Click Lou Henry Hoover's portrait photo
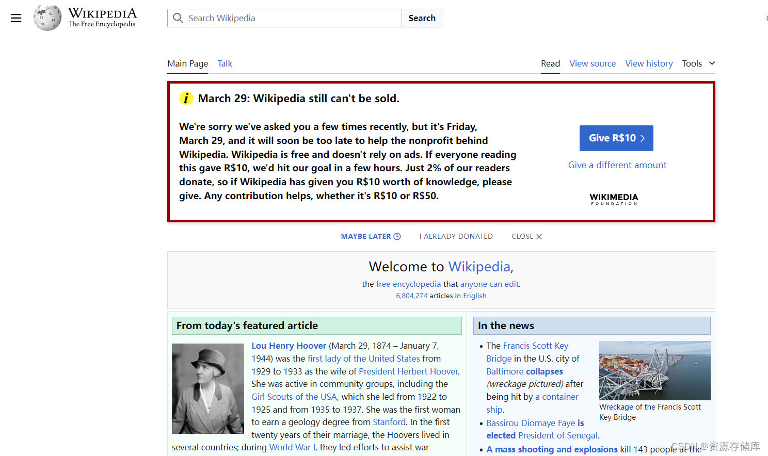This screenshot has width=768, height=456. 207,388
